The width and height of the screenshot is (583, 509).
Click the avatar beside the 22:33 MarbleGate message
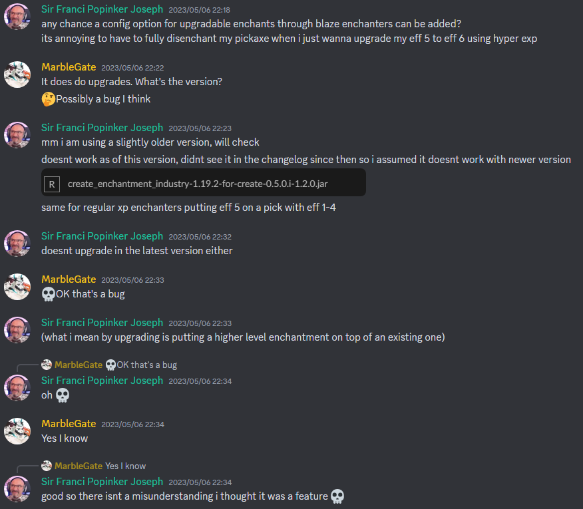[17, 286]
